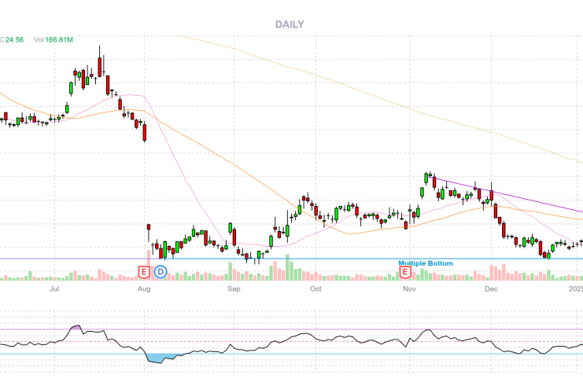
Task: Click the November earnings E marker
Action: (406, 272)
